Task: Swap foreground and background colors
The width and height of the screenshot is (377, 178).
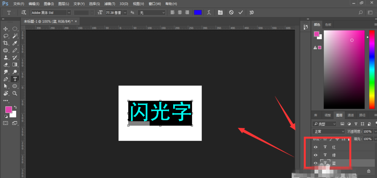Action: point(16,107)
